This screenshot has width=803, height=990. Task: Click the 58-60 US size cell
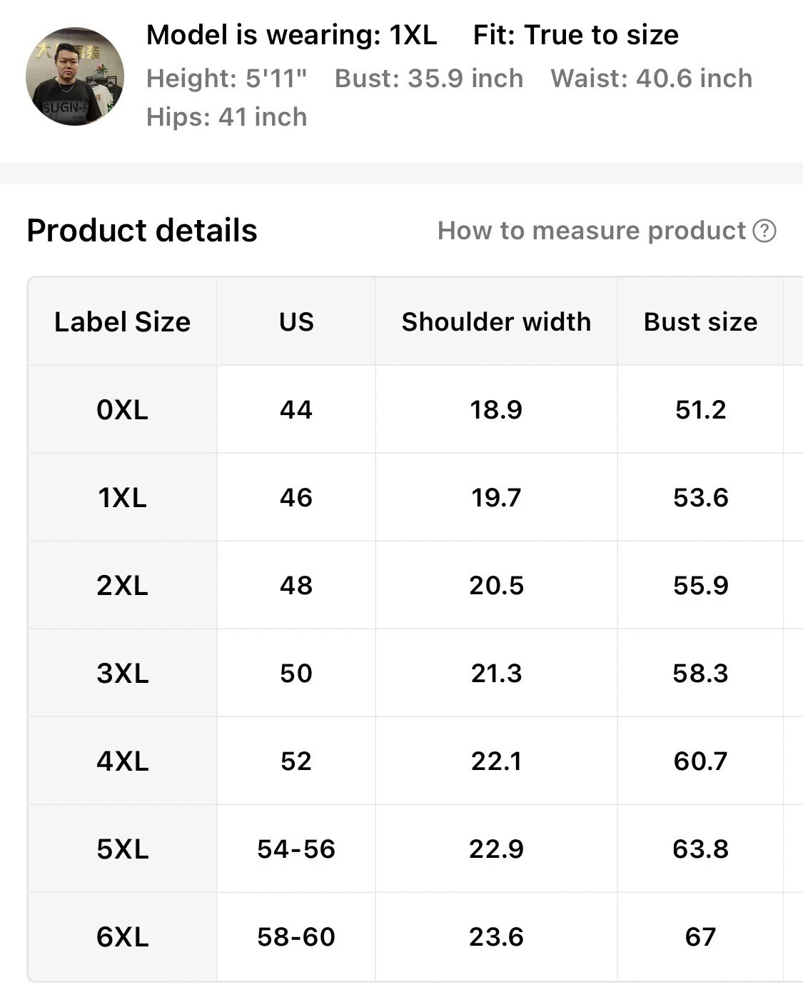[296, 937]
